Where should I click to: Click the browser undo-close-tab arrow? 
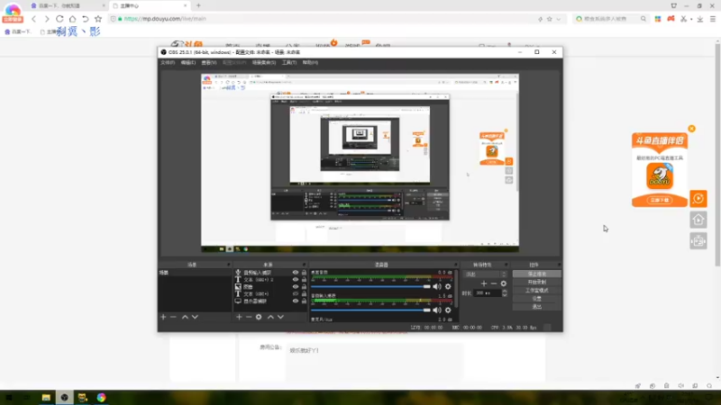(x=85, y=19)
